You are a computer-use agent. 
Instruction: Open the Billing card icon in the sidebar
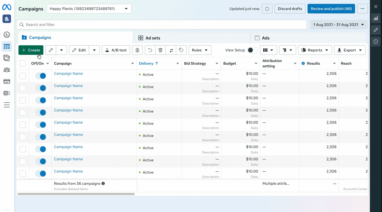click(7, 81)
